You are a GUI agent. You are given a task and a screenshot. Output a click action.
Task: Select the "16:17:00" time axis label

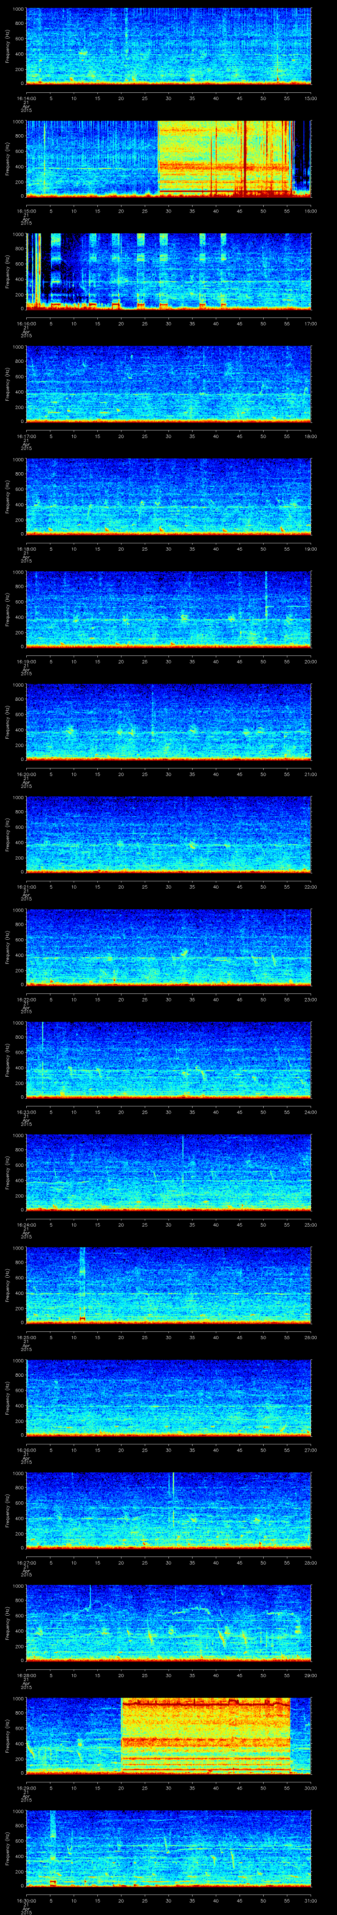tap(27, 436)
